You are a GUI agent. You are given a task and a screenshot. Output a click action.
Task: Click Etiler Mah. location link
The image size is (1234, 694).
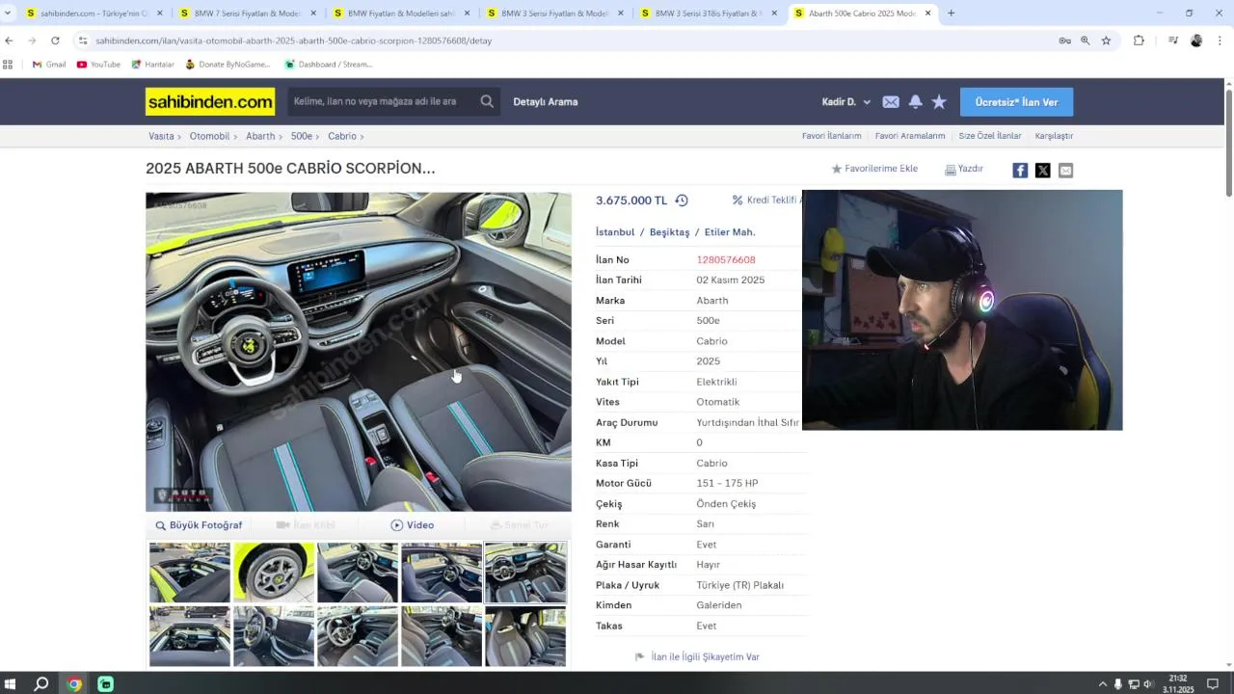coord(730,232)
